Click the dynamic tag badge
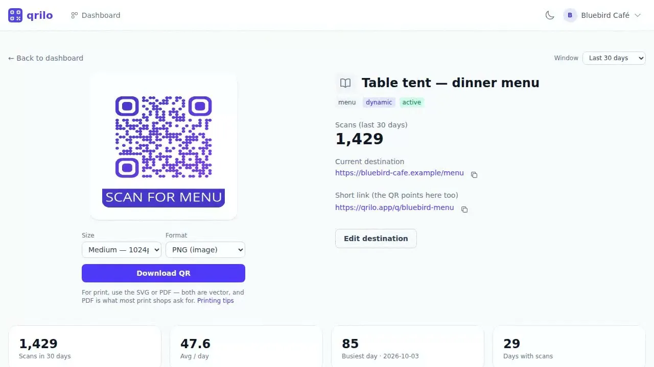 point(379,102)
